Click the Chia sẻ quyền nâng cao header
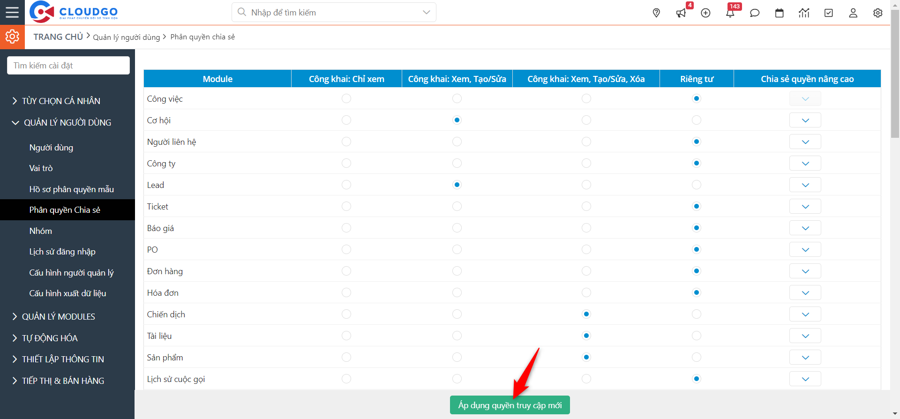This screenshot has height=419, width=900. 807,79
